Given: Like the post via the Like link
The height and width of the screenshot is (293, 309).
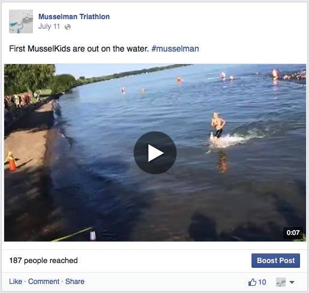Looking at the screenshot, I should click(16, 282).
